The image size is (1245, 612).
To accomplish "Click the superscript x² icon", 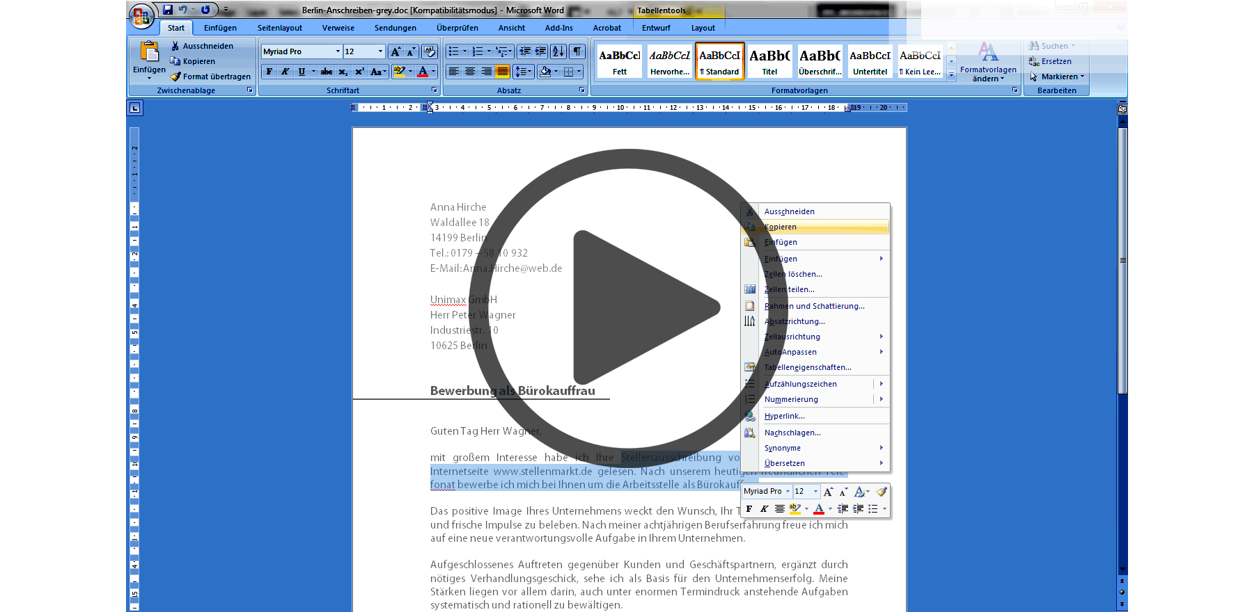I will [359, 72].
